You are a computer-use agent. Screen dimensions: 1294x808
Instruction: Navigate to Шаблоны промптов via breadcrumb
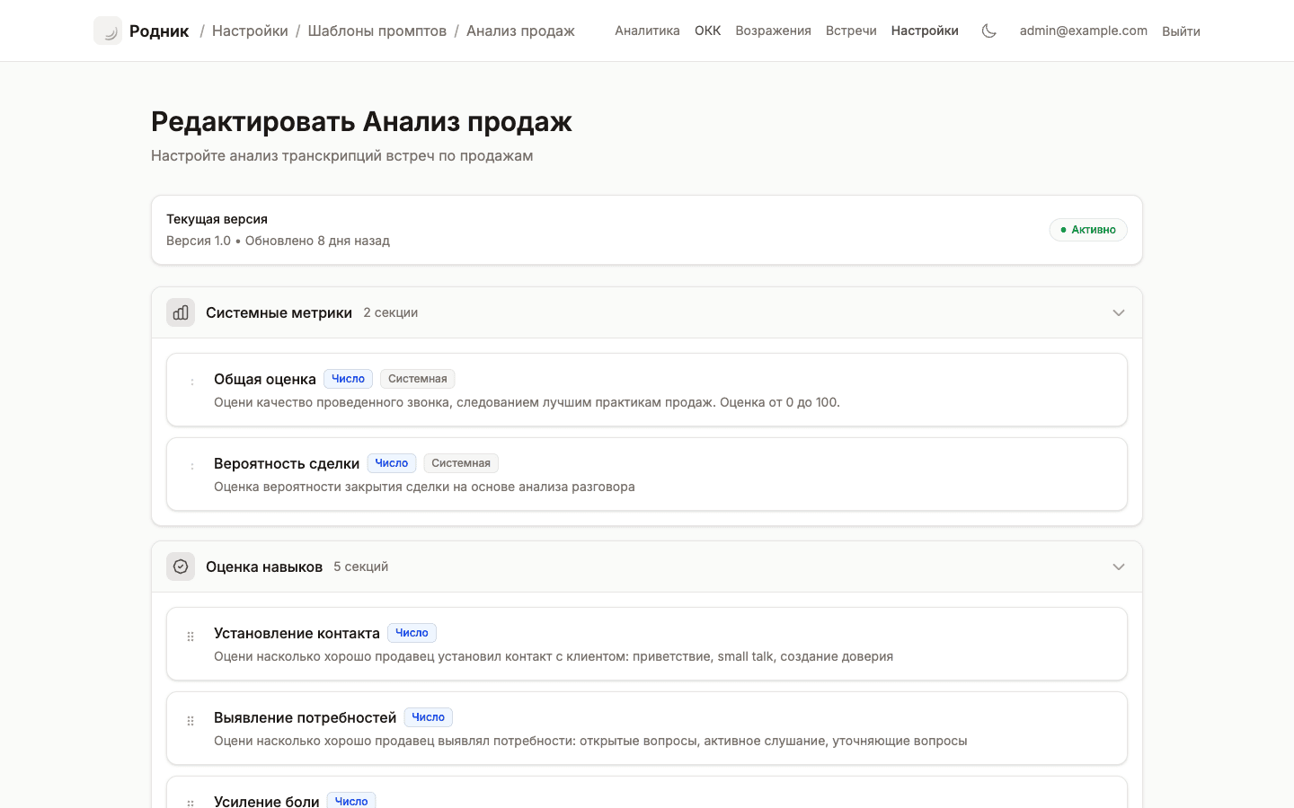click(377, 30)
